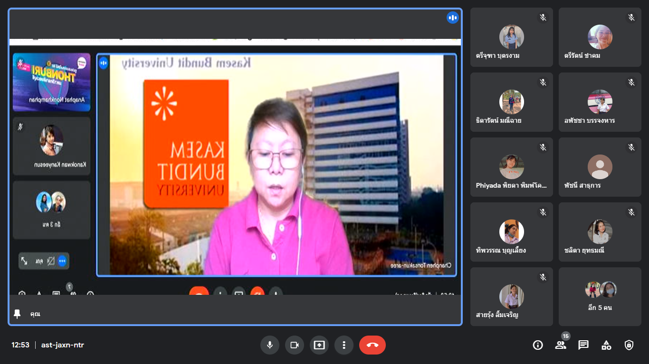Click muted mic icon on พัชนี สาธุการ tile
Viewport: 649px width, 364px height.
click(631, 147)
